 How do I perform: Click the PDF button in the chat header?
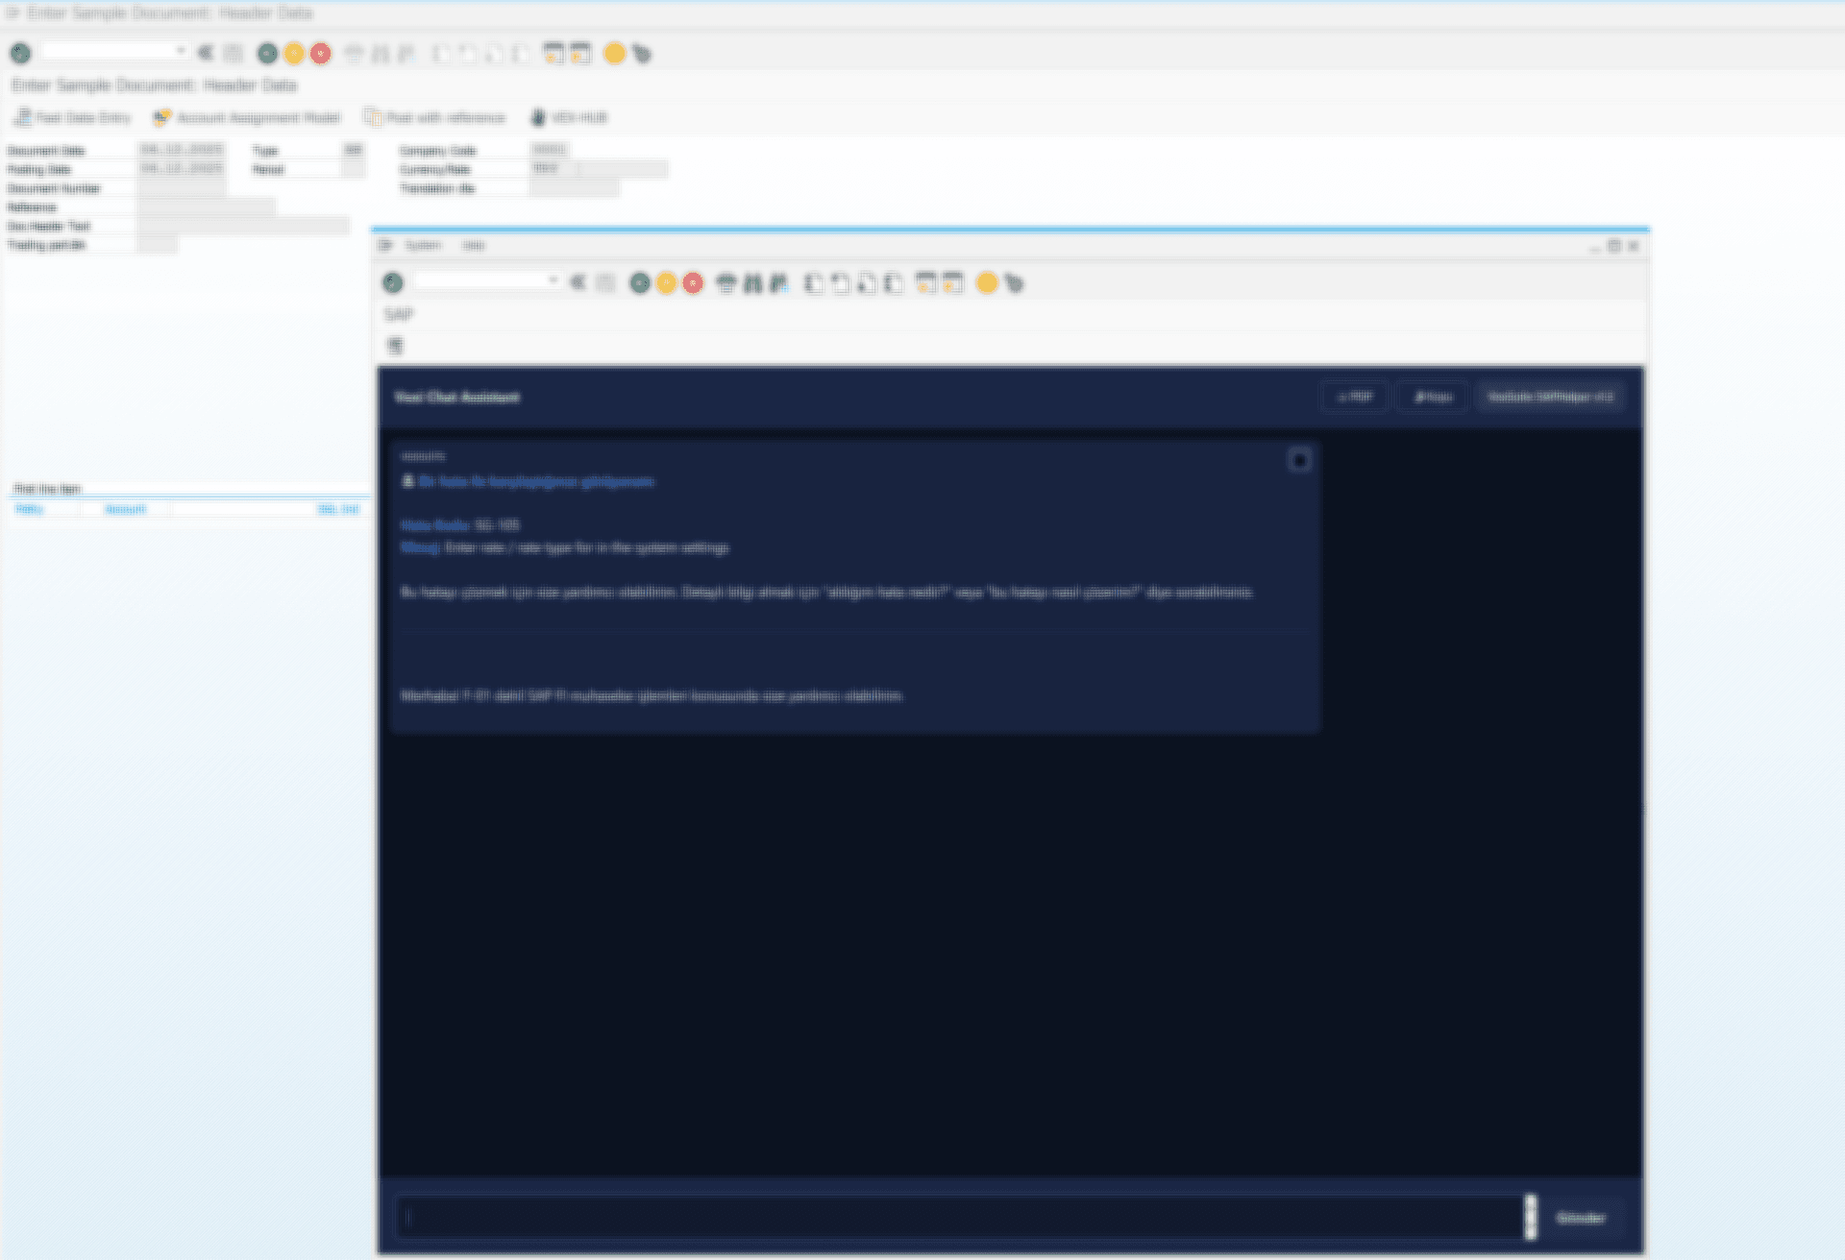pyautogui.click(x=1354, y=397)
